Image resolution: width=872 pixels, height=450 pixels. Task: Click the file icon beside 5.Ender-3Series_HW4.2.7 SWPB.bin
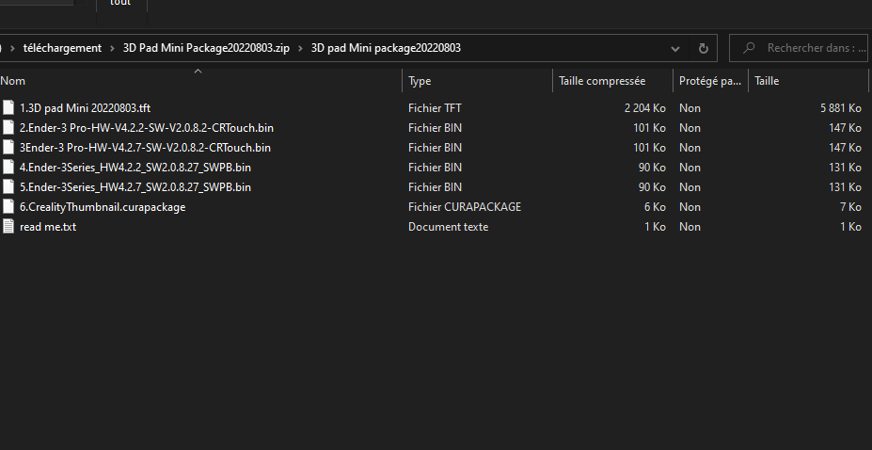click(8, 187)
